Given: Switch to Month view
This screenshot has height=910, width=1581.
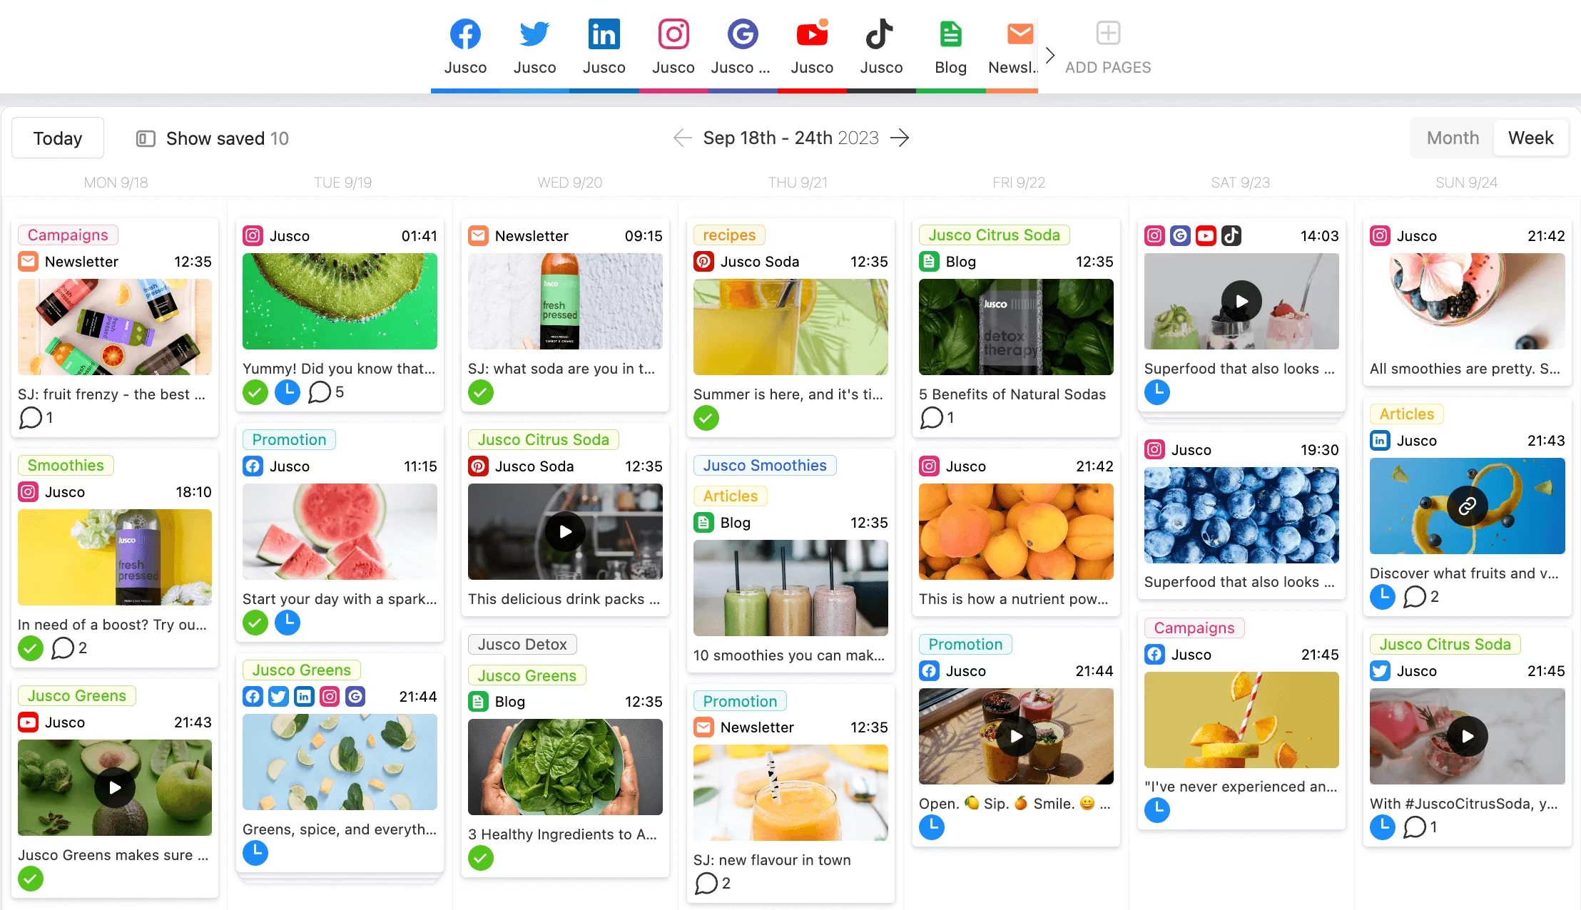Looking at the screenshot, I should click(1453, 137).
